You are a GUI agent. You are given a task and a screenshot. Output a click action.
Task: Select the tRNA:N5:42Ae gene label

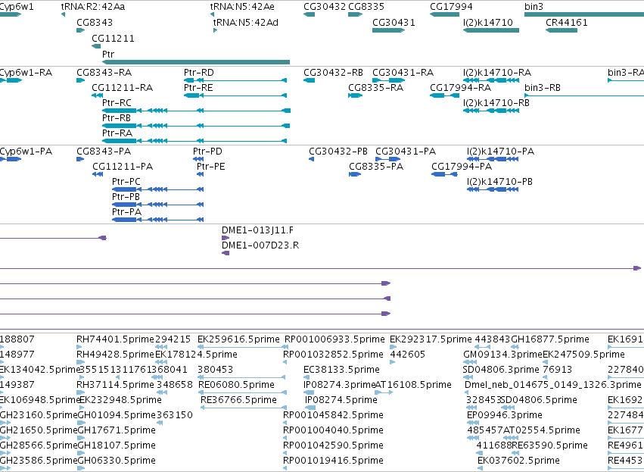coord(242,7)
